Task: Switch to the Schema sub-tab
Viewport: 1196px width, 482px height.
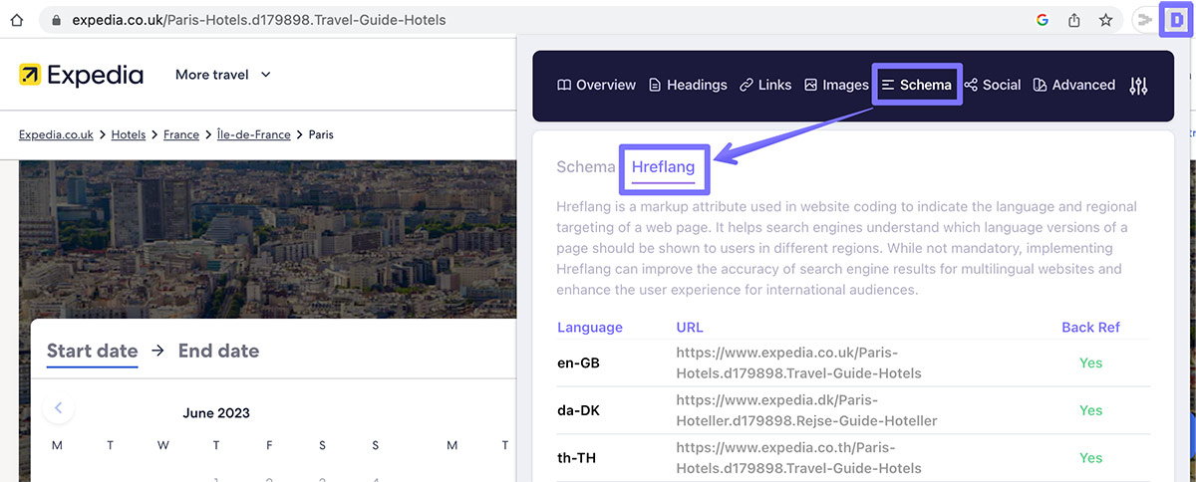Action: 586,167
